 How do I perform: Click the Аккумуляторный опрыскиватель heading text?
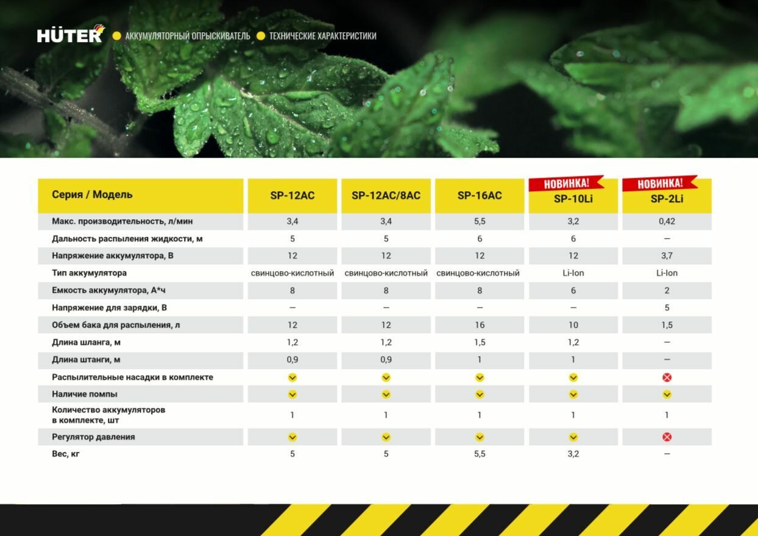[x=188, y=36]
